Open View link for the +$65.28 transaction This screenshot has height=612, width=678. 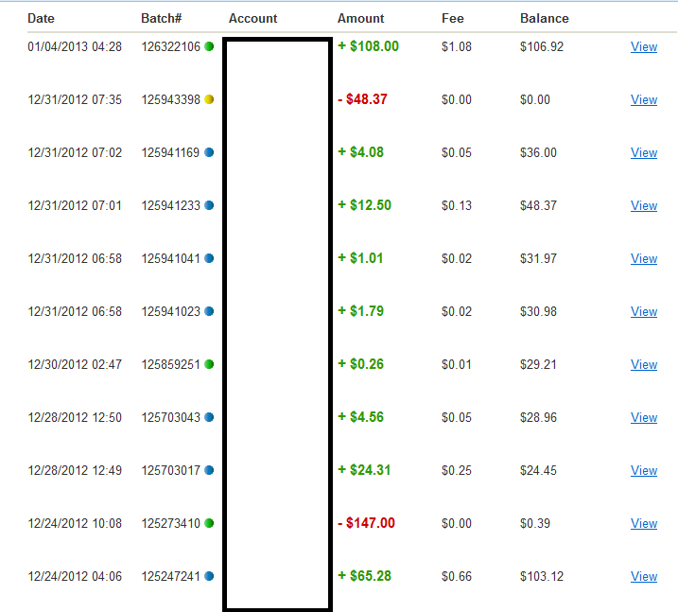coord(643,576)
